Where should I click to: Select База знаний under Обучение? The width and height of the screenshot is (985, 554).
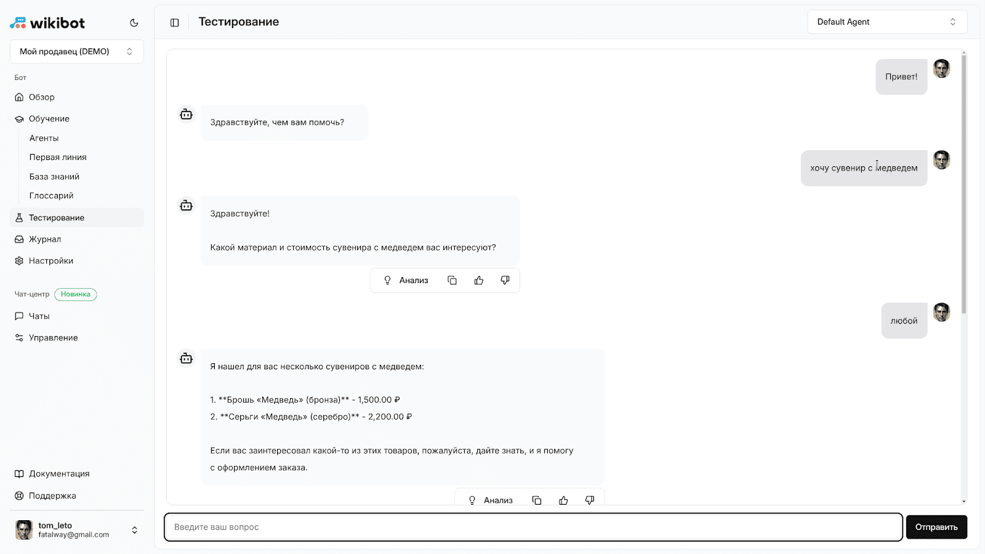coord(54,177)
